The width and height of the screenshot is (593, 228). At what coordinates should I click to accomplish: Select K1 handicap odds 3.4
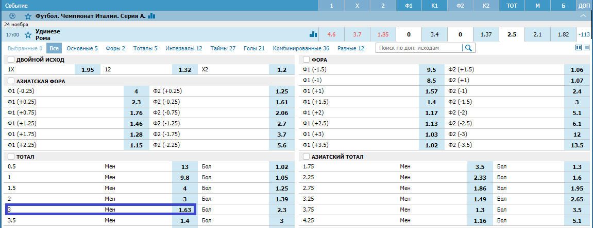(x=434, y=35)
